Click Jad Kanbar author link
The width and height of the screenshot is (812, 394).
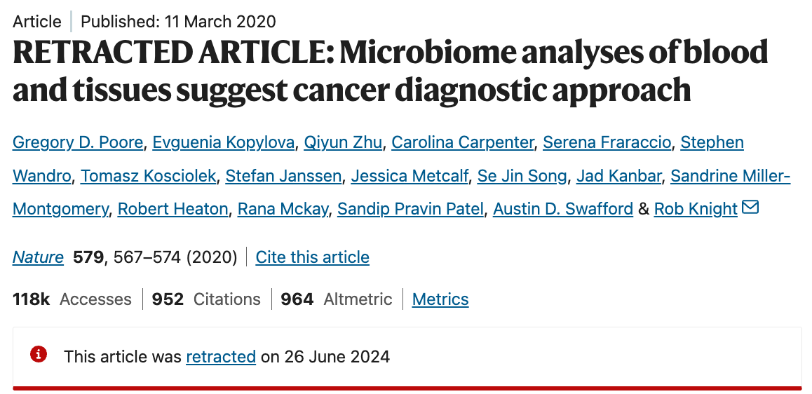[x=618, y=175]
